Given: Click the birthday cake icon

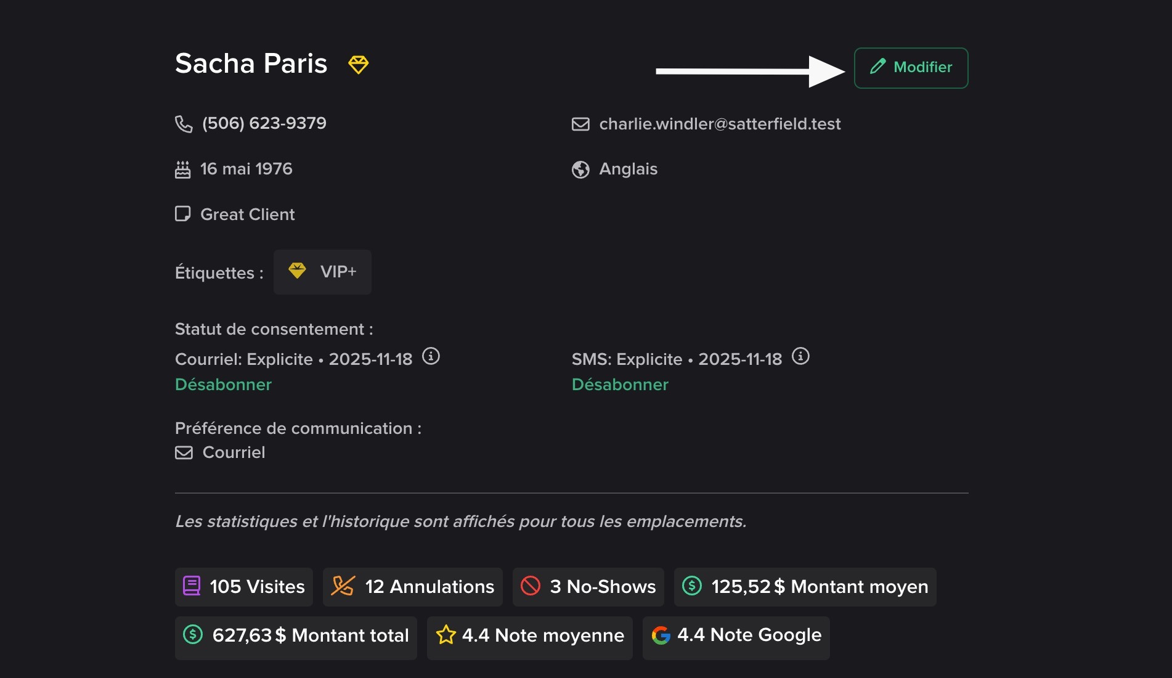Looking at the screenshot, I should point(183,169).
